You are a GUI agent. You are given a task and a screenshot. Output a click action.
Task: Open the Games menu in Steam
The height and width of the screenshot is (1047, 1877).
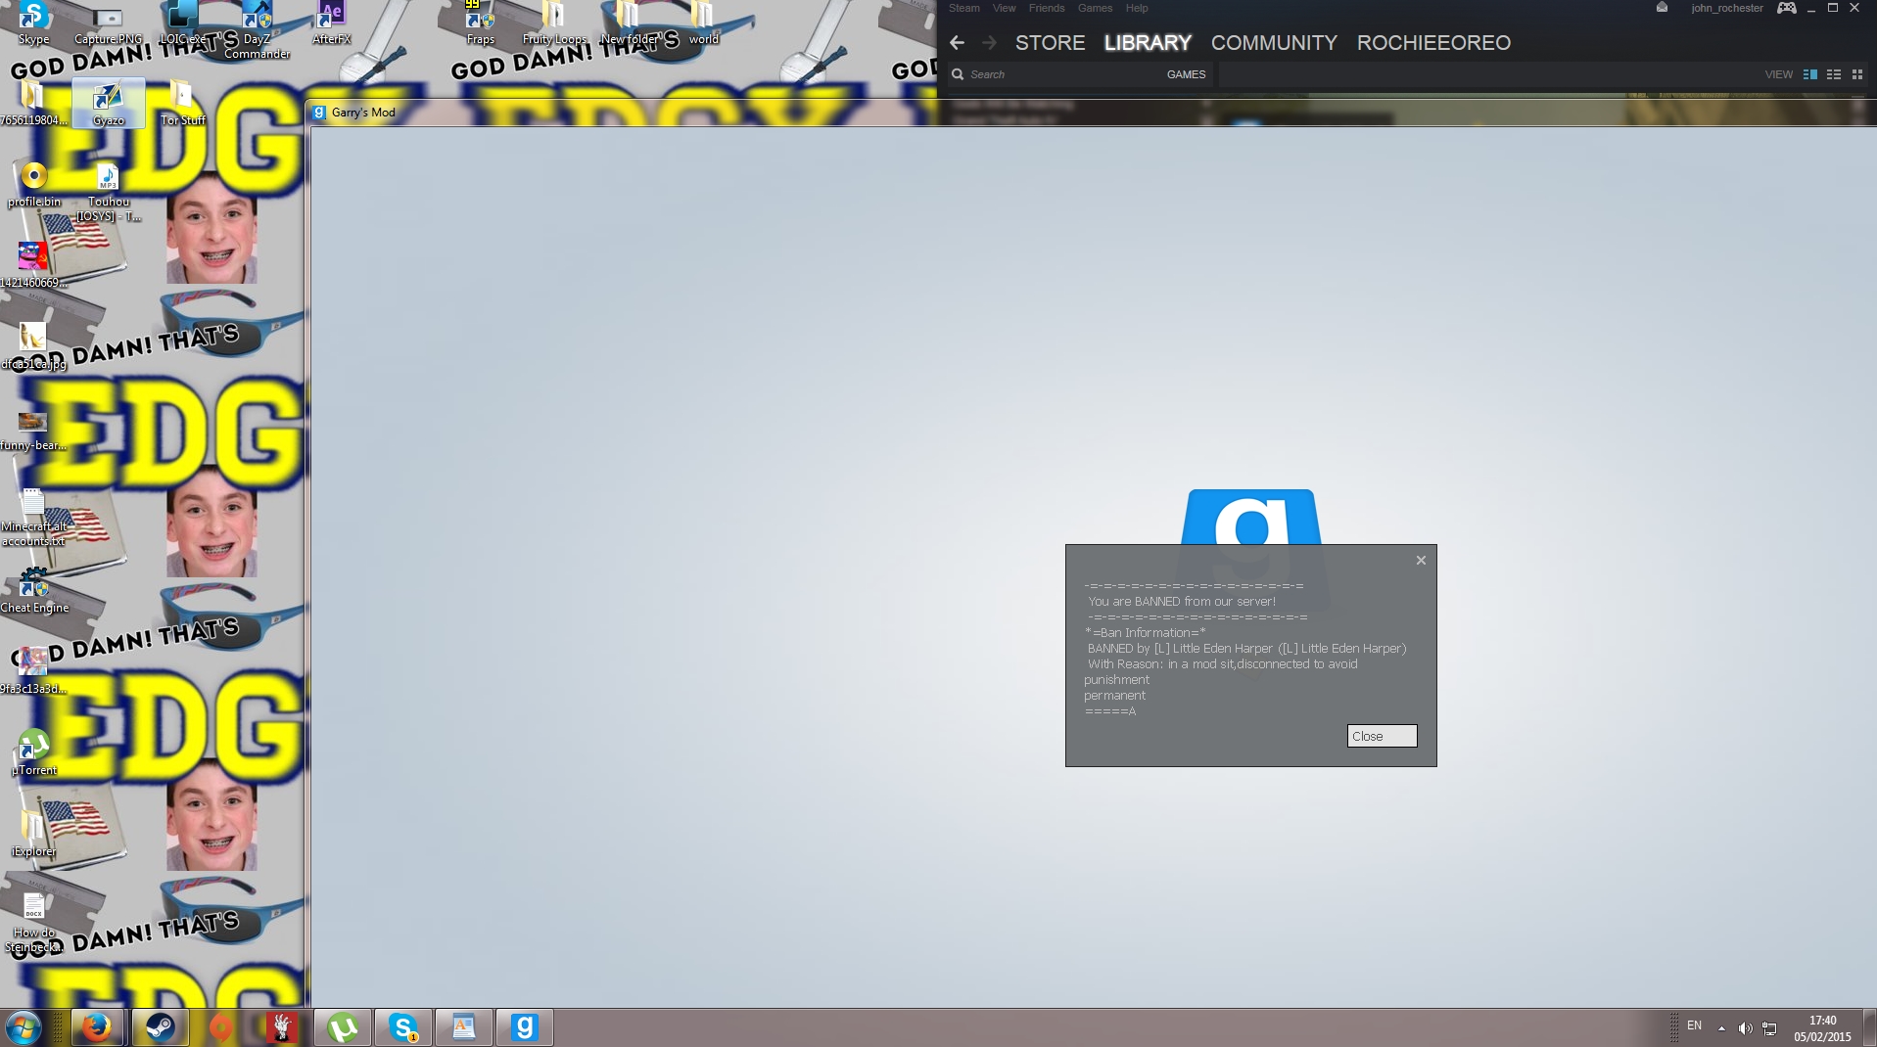coord(1095,8)
